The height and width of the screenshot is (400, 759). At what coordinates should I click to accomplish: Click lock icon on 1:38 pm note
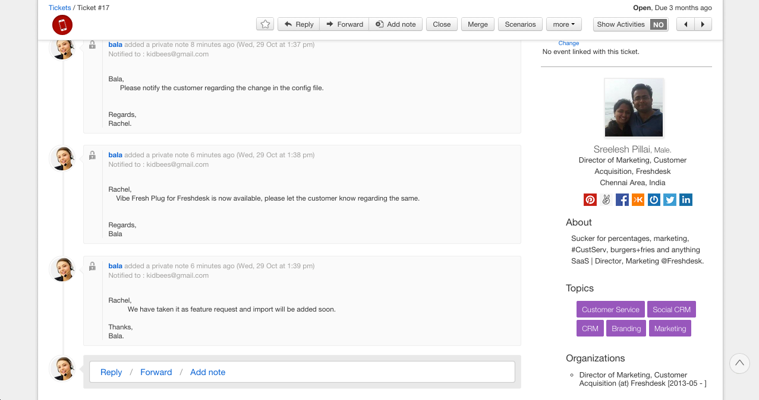coord(92,155)
